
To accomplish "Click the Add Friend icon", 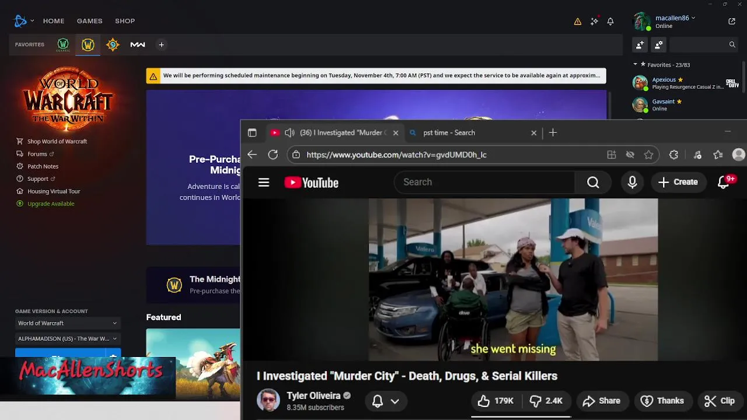I will (x=640, y=44).
